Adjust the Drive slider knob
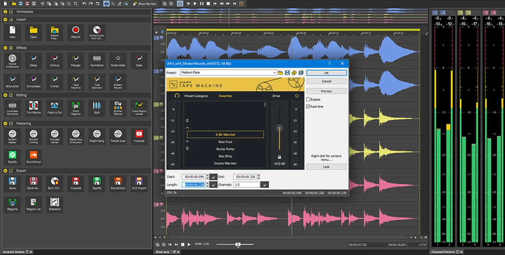Viewport: 505px width, 255px height. [x=279, y=128]
